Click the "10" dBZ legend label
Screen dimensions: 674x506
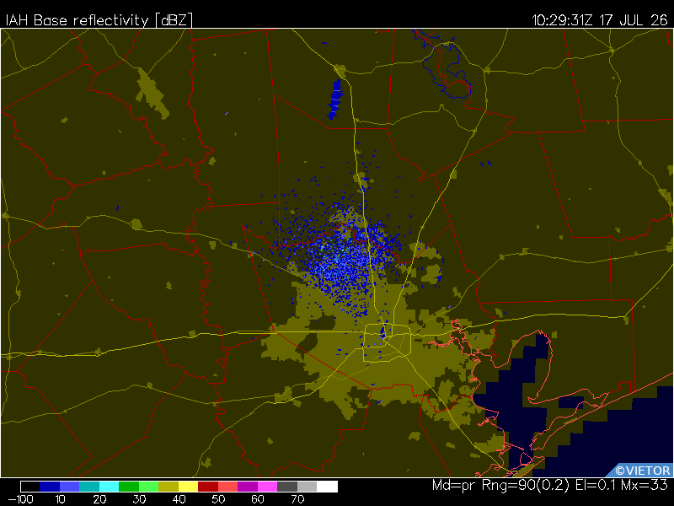60,499
